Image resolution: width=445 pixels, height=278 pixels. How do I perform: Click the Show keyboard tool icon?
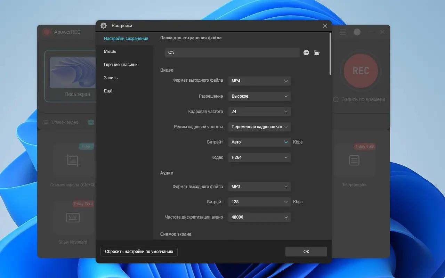point(73,218)
